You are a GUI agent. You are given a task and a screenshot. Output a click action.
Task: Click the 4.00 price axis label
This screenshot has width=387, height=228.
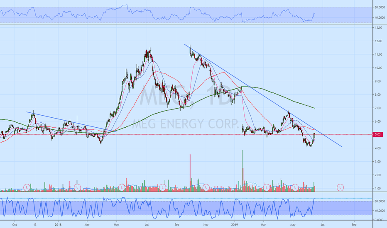point(379,148)
